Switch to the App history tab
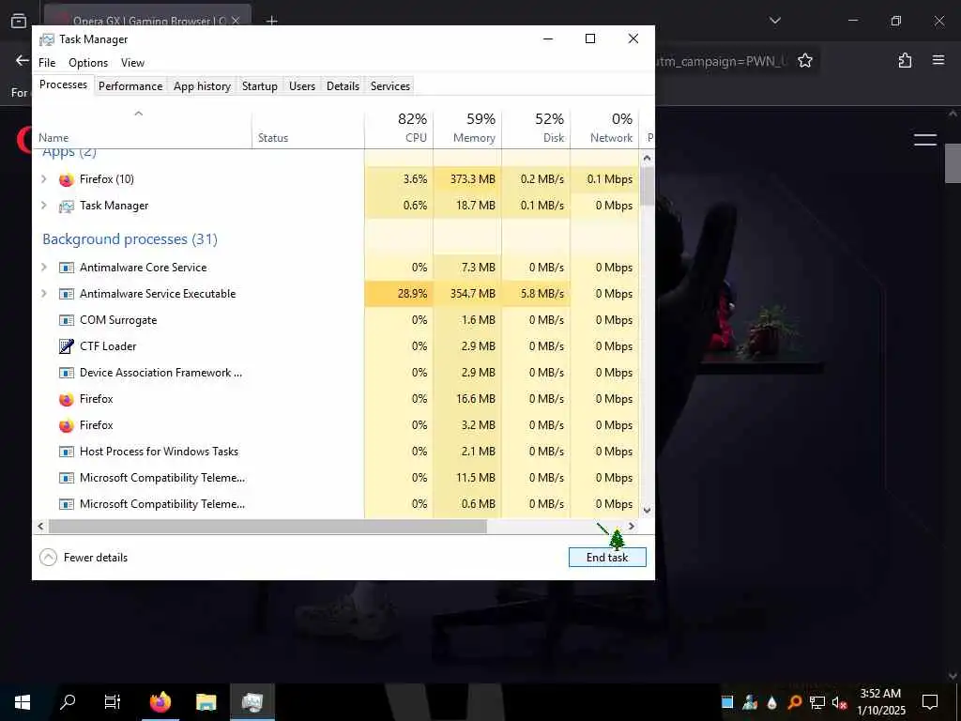This screenshot has height=721, width=961. 202,86
